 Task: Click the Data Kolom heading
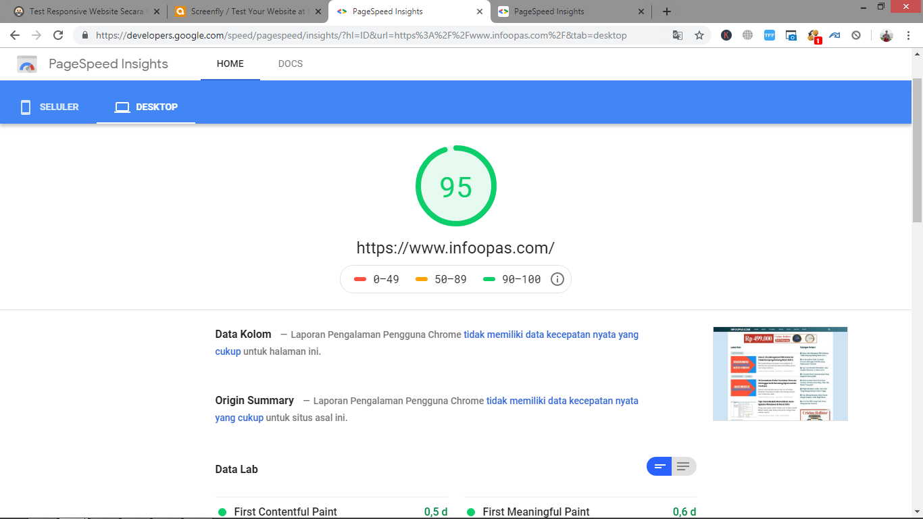click(x=243, y=334)
